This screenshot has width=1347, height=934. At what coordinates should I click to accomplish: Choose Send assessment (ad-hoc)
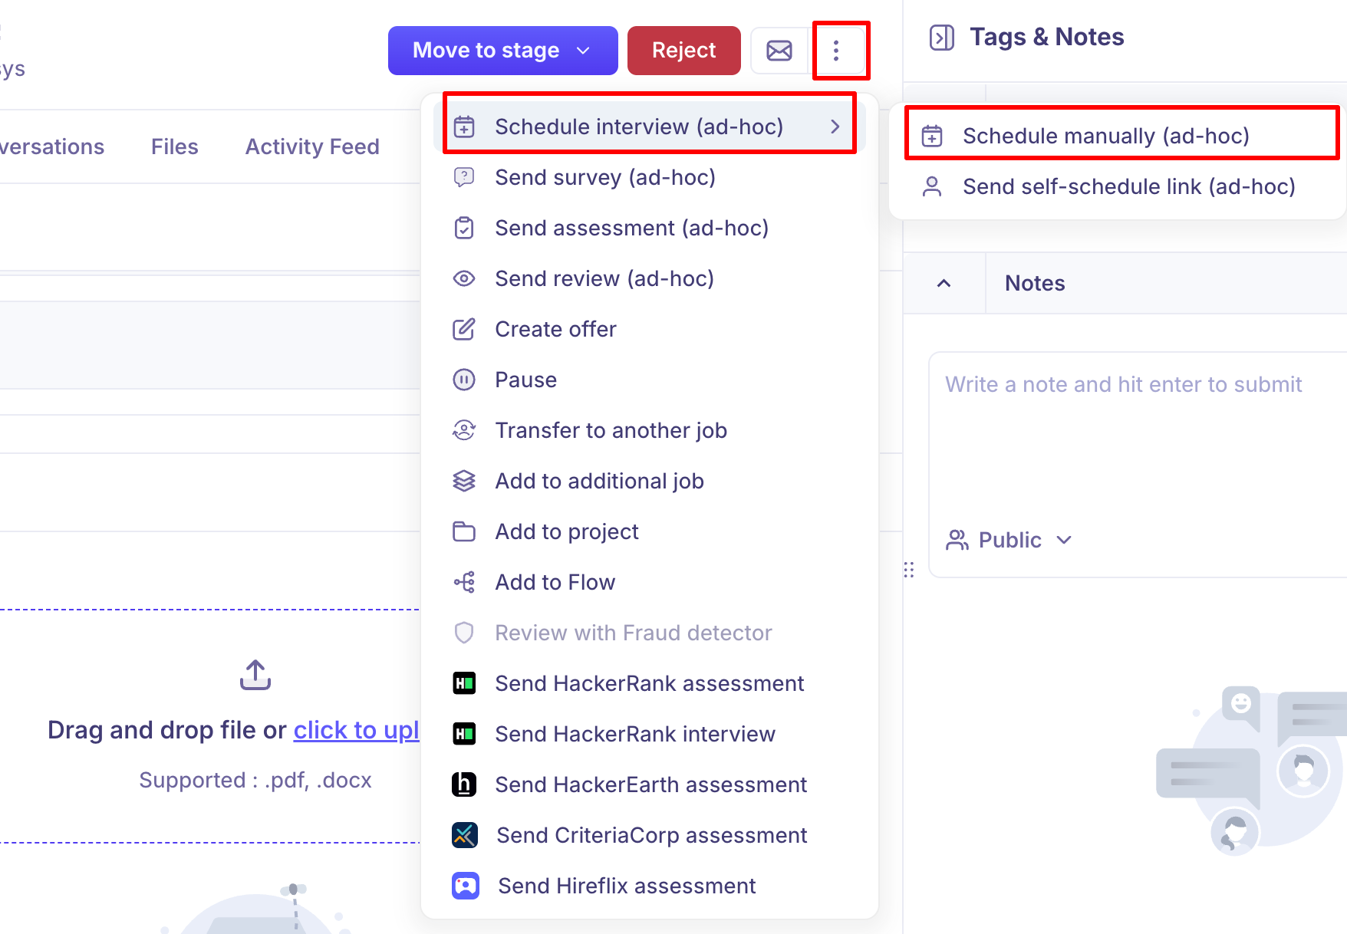[650, 228]
